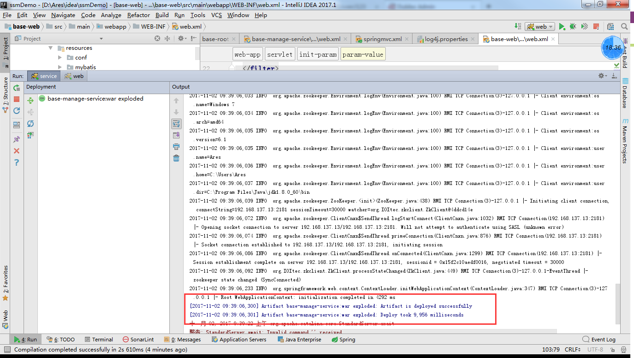Image resolution: width=634 pixels, height=358 pixels.
Task: Open the SonarLint tool window
Action: [x=138, y=340]
